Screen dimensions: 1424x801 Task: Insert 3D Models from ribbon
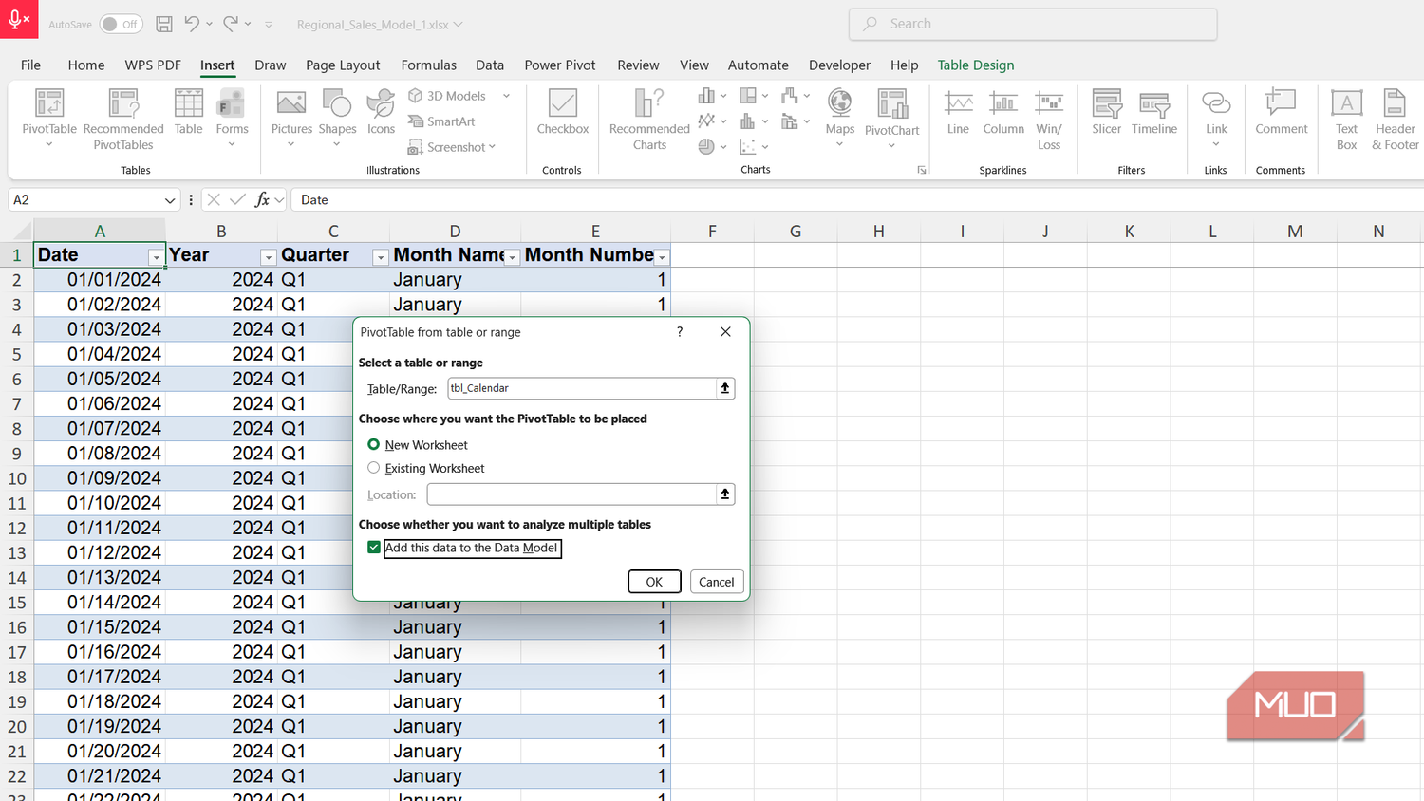tap(447, 96)
